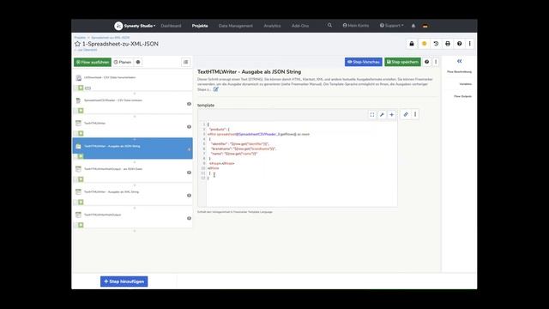Image resolution: width=549 pixels, height=309 pixels.
Task: Open the notifications bell
Action: click(413, 26)
